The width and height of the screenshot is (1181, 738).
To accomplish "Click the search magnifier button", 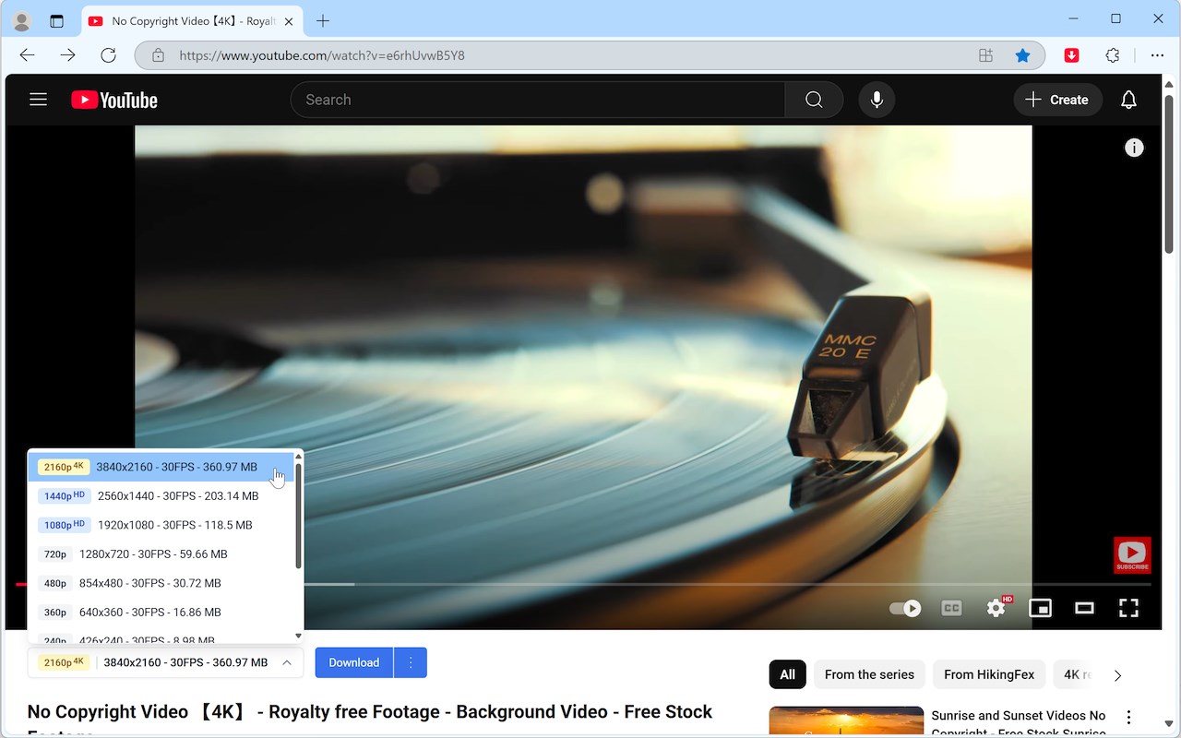I will [814, 100].
